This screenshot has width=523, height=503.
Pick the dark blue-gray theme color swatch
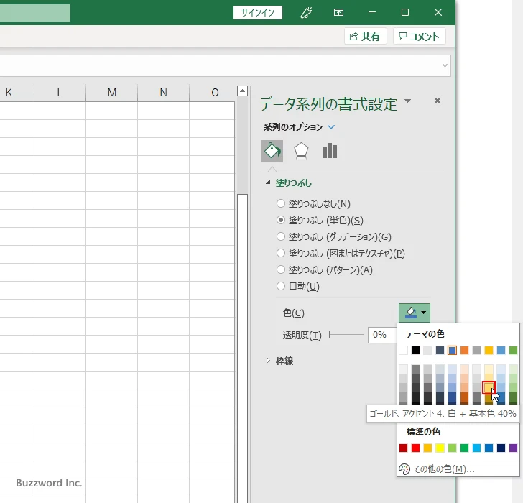click(x=440, y=350)
